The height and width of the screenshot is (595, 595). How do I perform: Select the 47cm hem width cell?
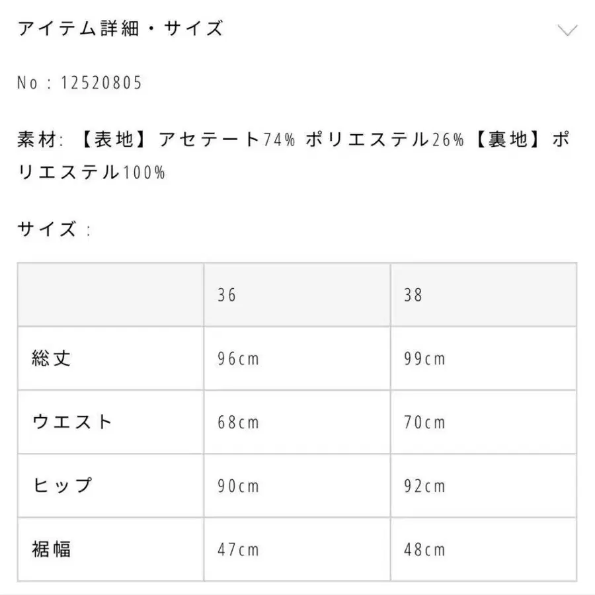point(239,549)
